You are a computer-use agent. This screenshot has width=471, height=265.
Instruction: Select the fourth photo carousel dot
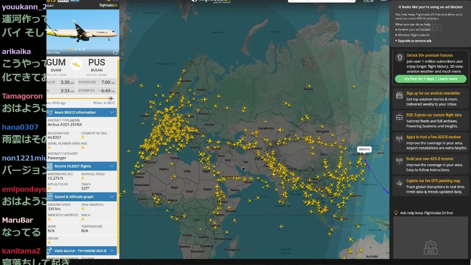pos(84,49)
